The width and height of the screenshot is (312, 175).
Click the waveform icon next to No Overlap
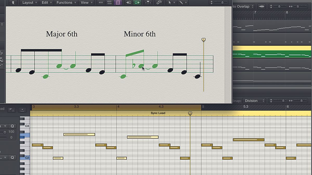(261, 6)
